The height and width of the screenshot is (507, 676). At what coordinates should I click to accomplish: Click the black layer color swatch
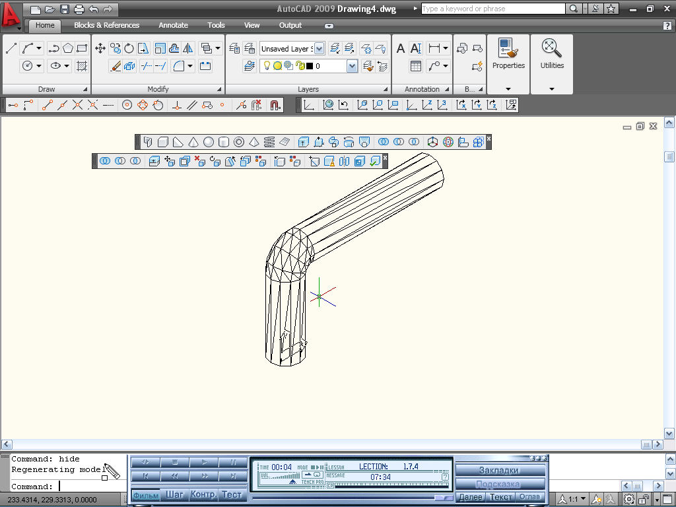pos(310,66)
